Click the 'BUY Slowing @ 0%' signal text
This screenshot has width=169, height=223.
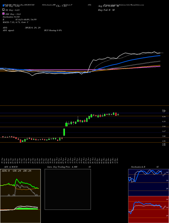(53, 30)
